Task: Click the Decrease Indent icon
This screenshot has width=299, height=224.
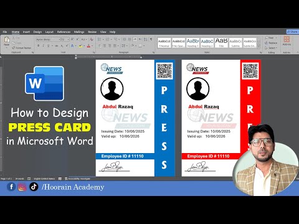Action: coord(124,39)
